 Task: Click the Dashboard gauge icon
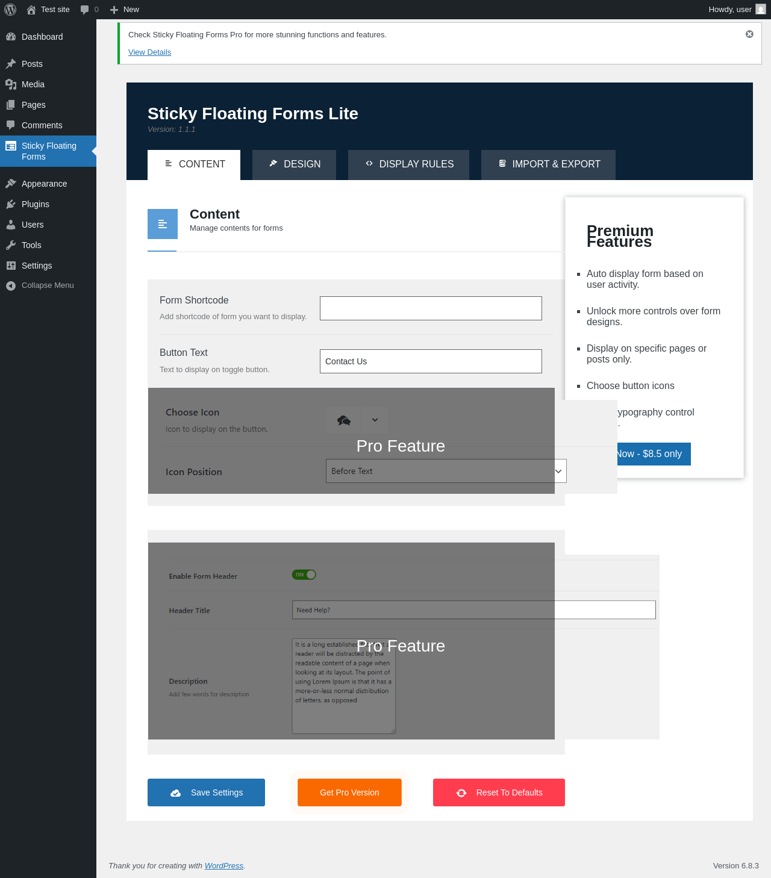pyautogui.click(x=11, y=37)
